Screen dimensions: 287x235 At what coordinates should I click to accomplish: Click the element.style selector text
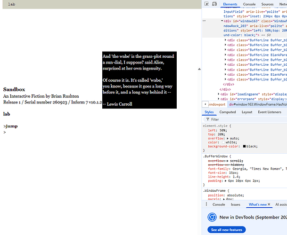215,126
